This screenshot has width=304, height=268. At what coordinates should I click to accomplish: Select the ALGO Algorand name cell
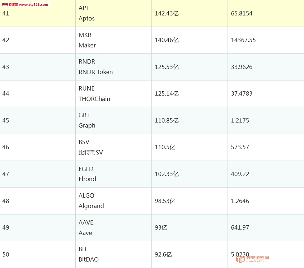114,201
